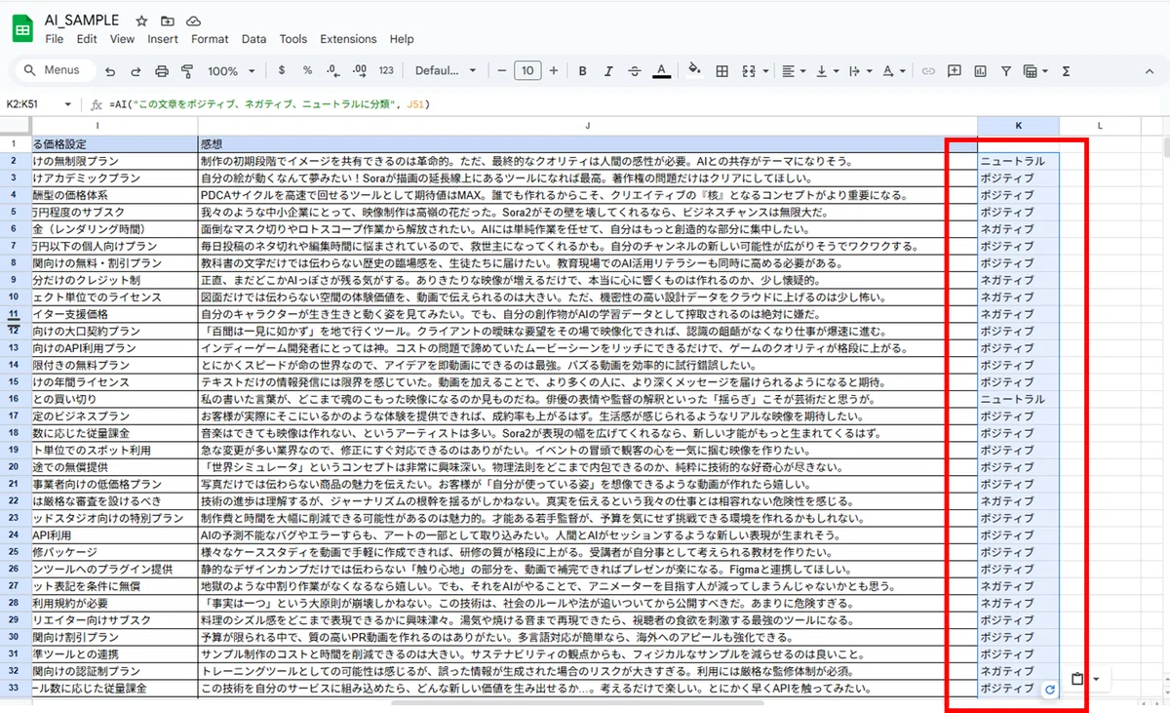This screenshot has height=713, width=1170.
Task: Apply strikethrough formatting
Action: [x=635, y=71]
